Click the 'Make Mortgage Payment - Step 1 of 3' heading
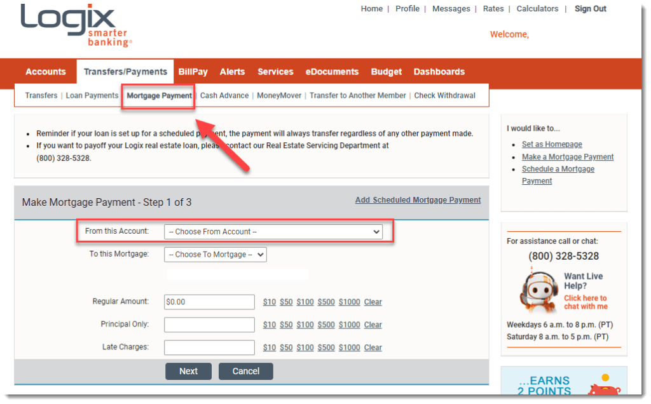This screenshot has width=651, height=404. tap(107, 203)
